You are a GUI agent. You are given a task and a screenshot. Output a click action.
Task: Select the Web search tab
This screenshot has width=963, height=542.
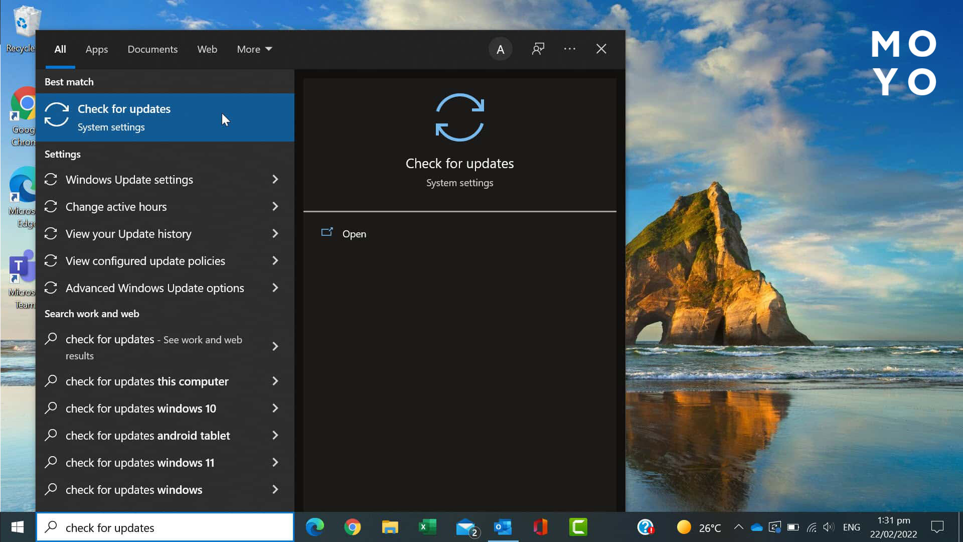[207, 49]
